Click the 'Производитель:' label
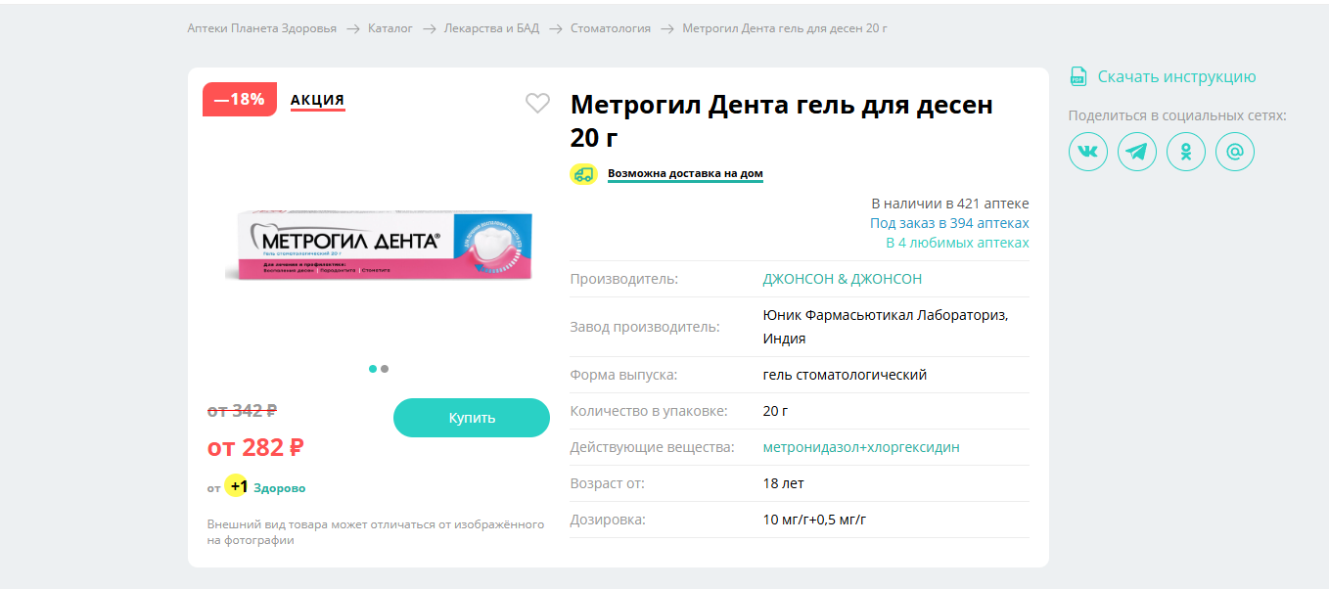The image size is (1329, 589). [x=624, y=279]
